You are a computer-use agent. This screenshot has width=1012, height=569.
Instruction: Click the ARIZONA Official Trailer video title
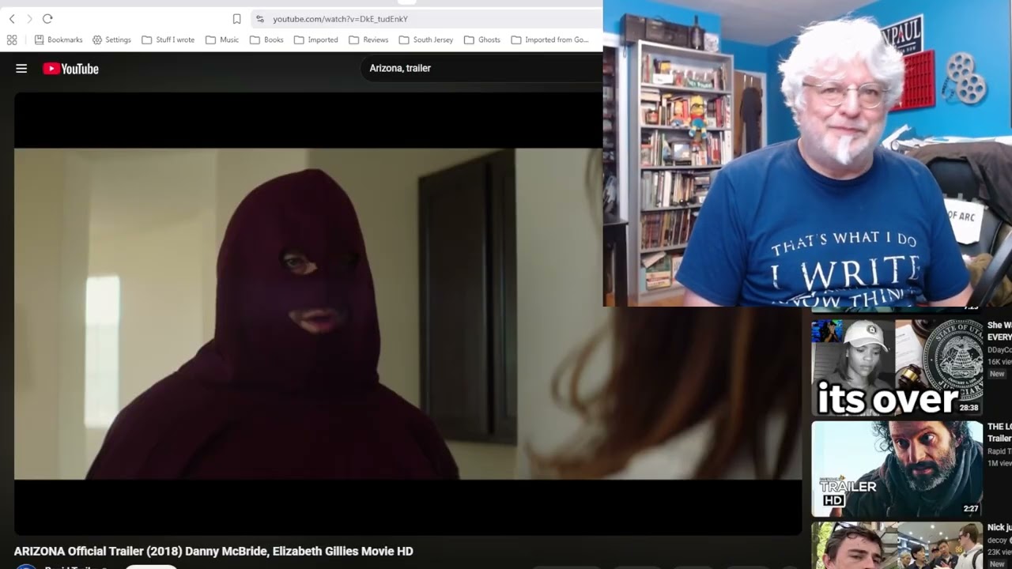(213, 551)
